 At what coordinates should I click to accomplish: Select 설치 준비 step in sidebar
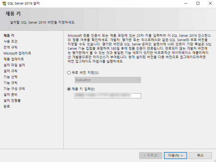[11, 95]
